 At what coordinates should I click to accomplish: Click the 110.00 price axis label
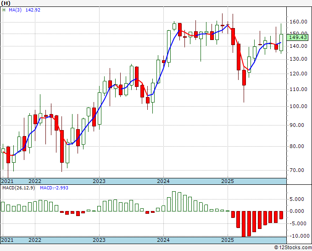pos(298,89)
